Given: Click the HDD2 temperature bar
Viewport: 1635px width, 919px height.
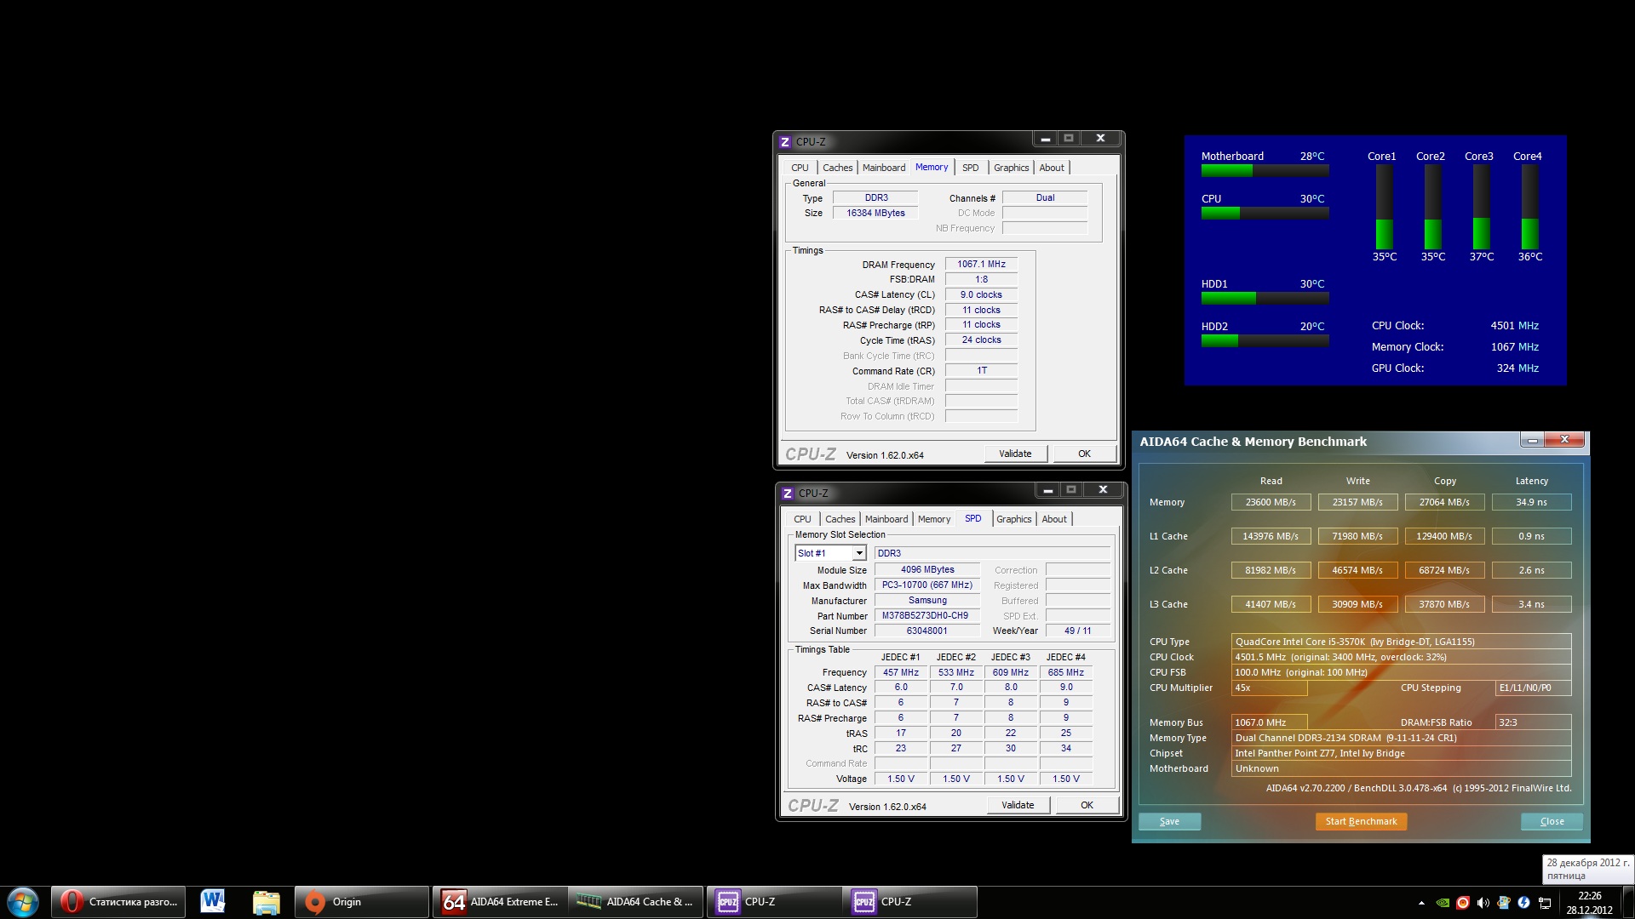Looking at the screenshot, I should (x=1265, y=340).
